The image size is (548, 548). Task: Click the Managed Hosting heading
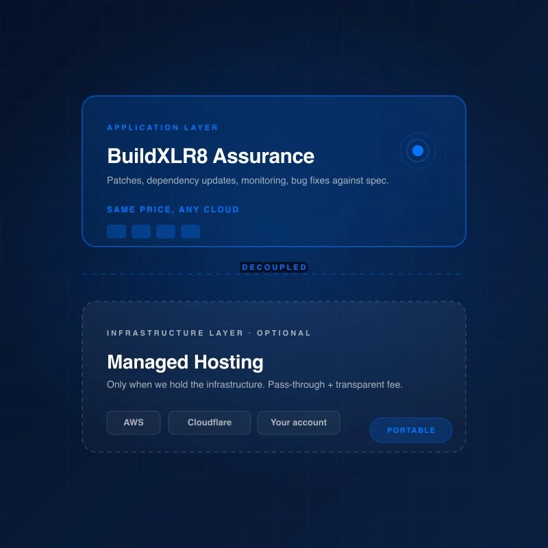tap(185, 362)
